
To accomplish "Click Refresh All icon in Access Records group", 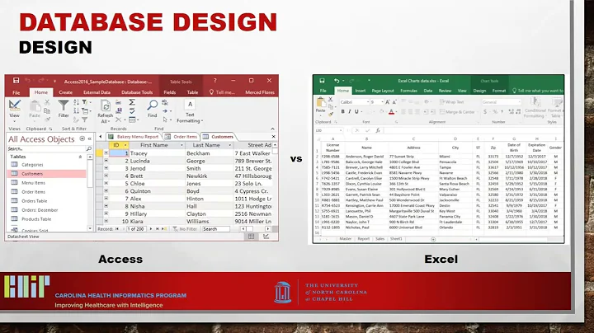I will [106, 106].
